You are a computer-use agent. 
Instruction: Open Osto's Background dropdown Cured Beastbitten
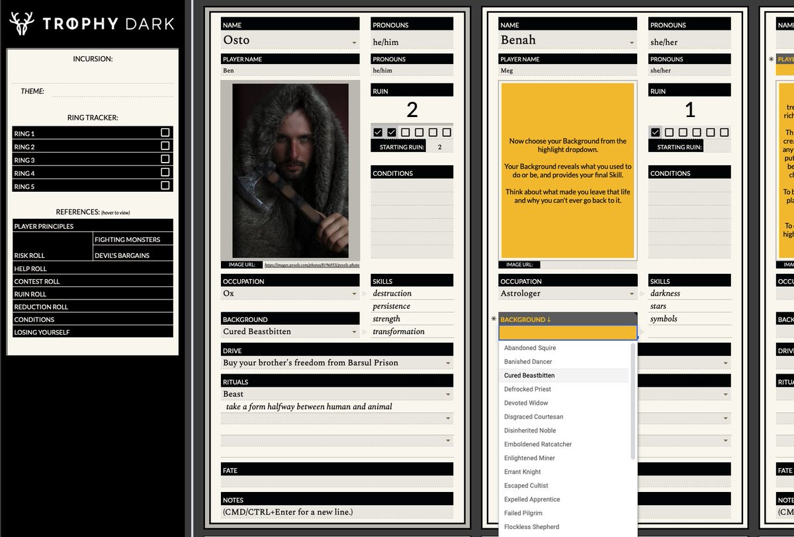[x=355, y=332]
